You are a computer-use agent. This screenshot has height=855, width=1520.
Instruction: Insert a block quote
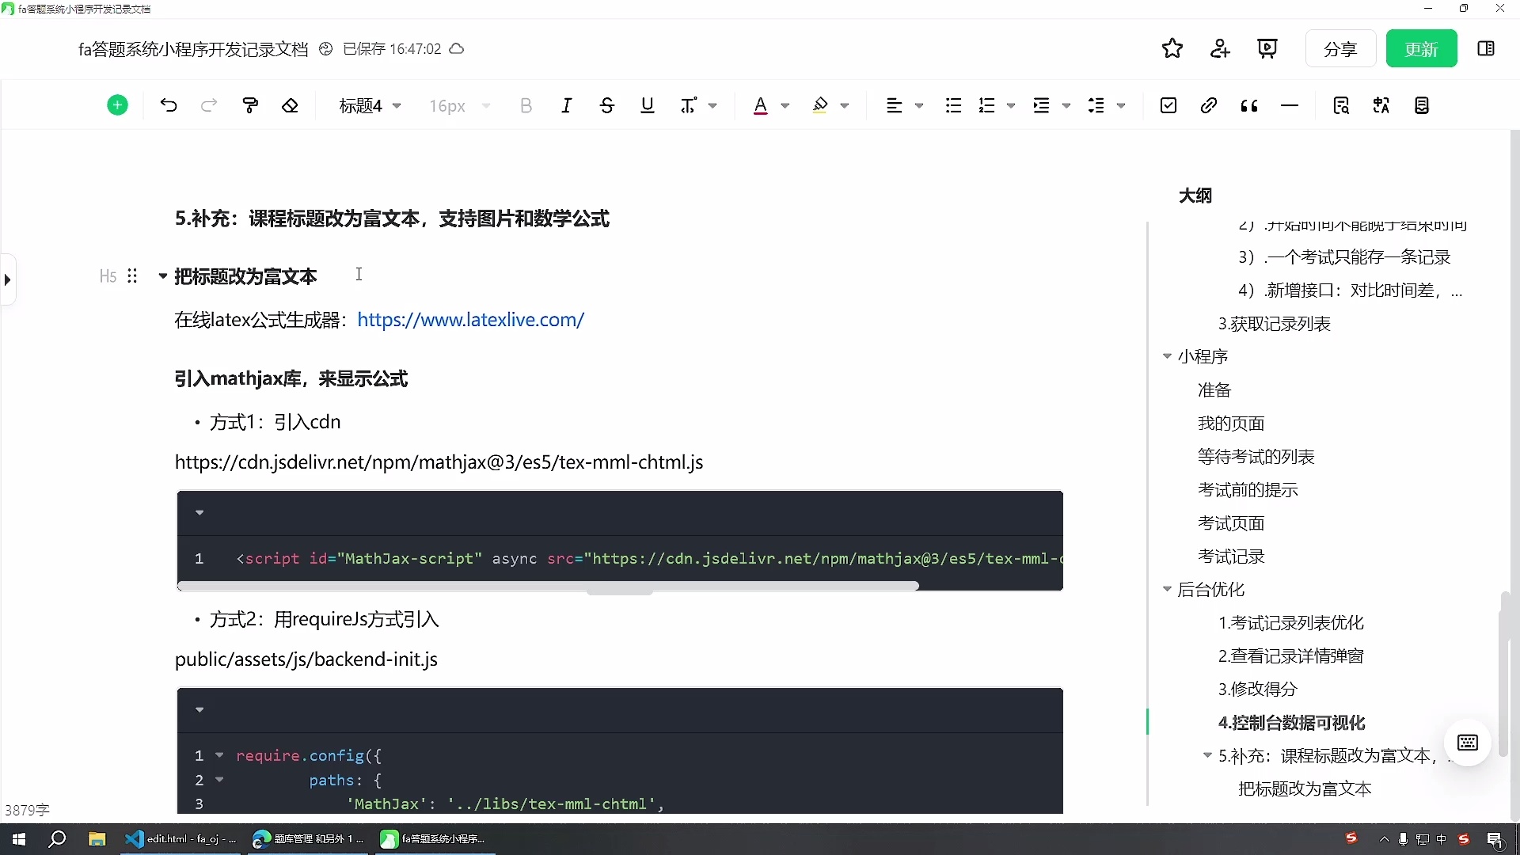pos(1249,105)
